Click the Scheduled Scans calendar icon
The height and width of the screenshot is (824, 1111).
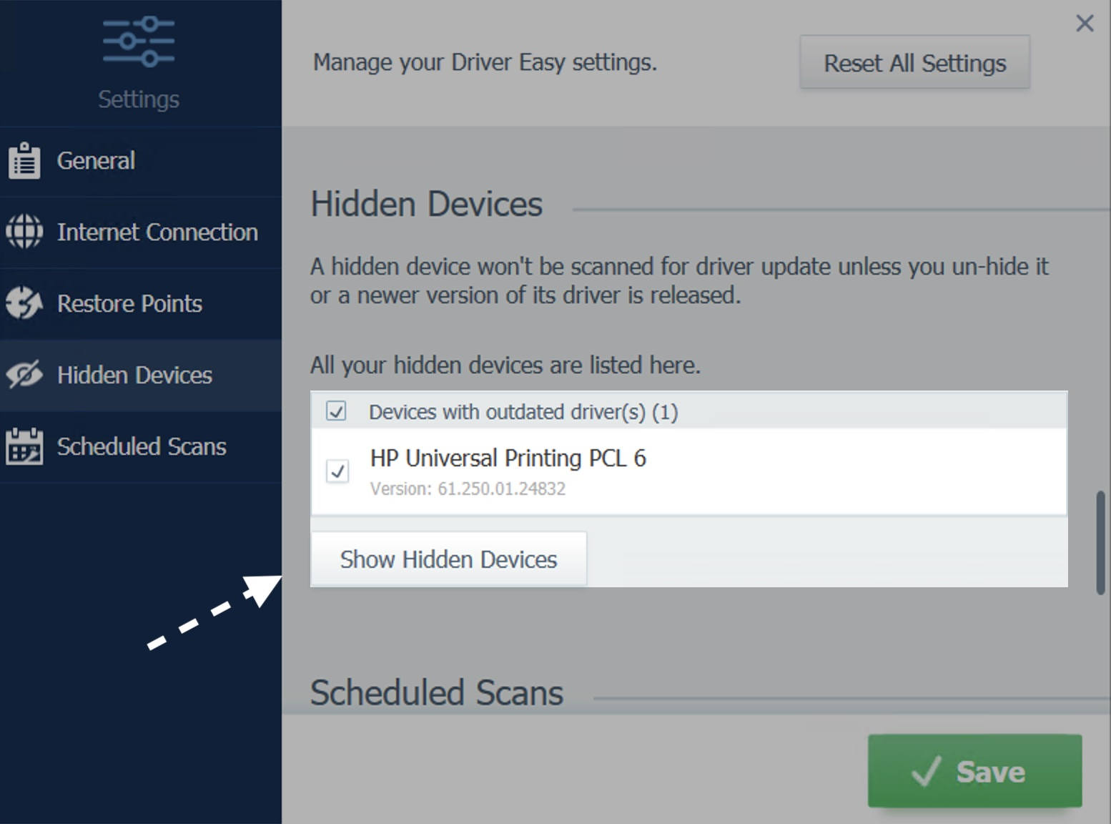point(24,446)
